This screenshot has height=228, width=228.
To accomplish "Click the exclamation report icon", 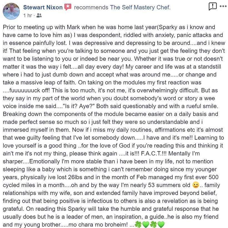I will point(212,7).
